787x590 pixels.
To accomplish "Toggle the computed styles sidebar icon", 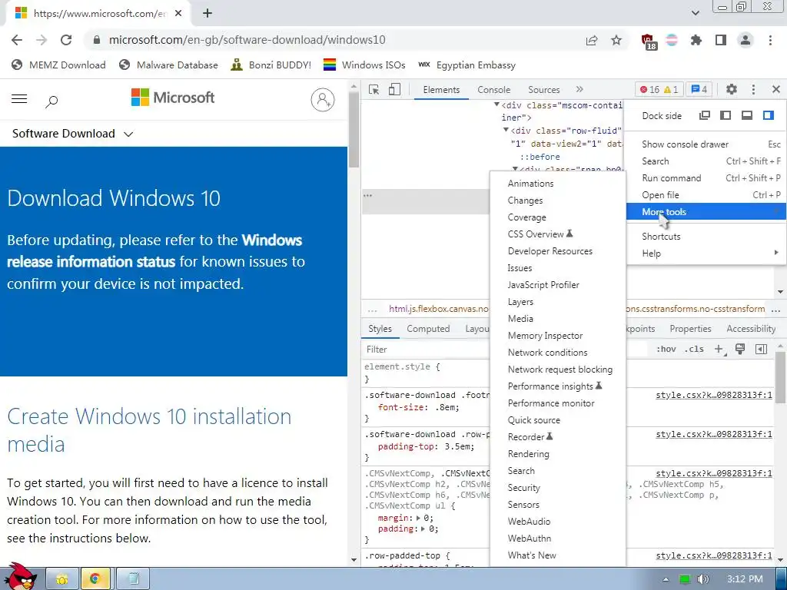I will click(x=762, y=350).
